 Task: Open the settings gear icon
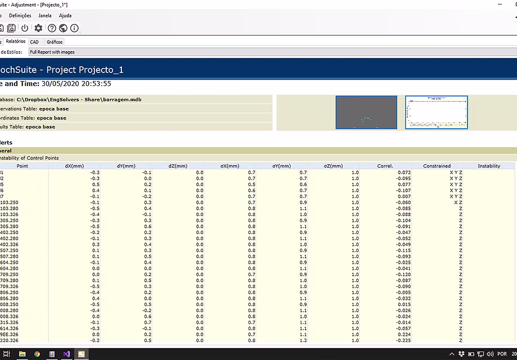pos(38,28)
